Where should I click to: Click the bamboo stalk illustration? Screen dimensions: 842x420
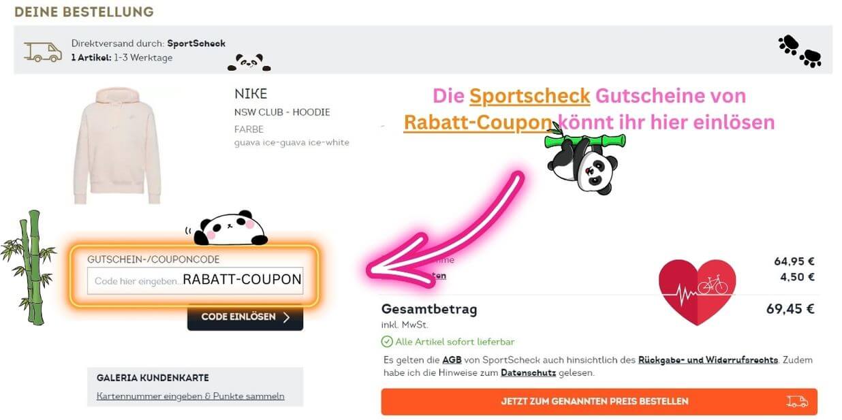(29, 267)
